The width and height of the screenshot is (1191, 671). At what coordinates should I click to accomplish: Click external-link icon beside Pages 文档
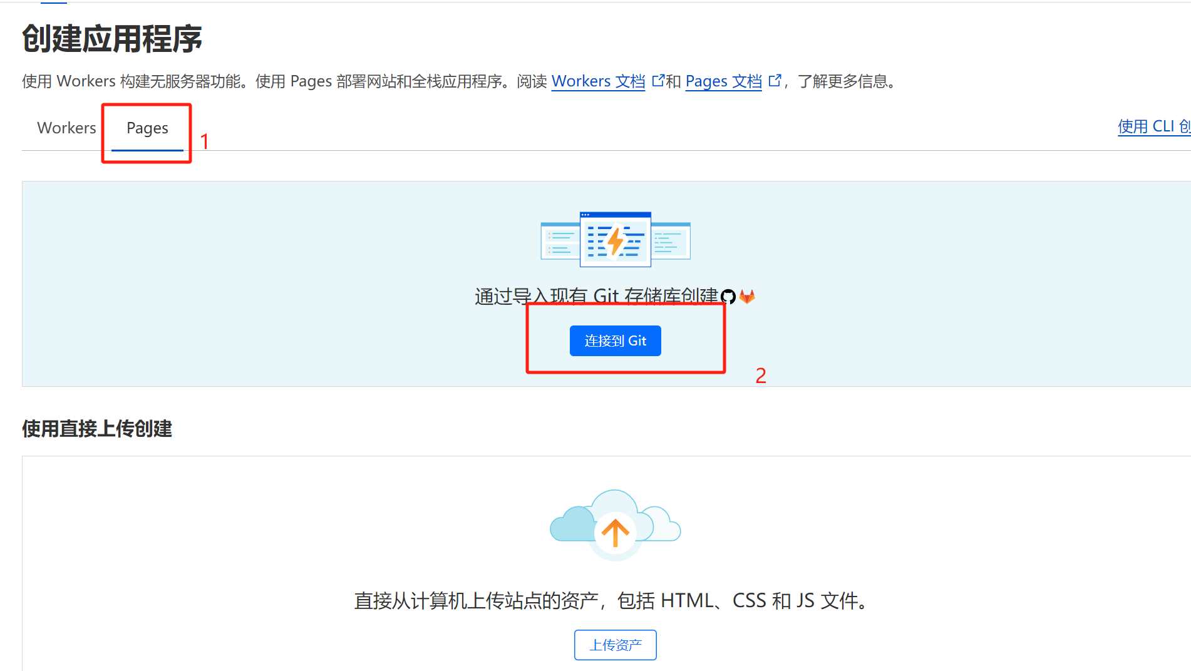(x=775, y=81)
